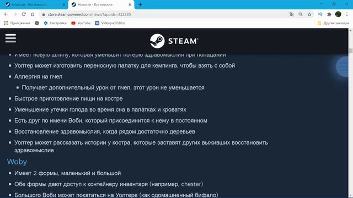Click "Быстрое приготовление пищи на костре"
Screen dimensions: 353x198
pyautogui.click(x=68, y=98)
